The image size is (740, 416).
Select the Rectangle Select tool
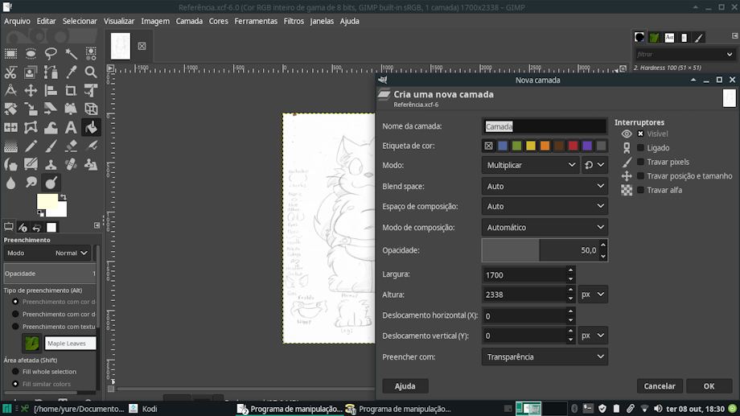click(10, 53)
